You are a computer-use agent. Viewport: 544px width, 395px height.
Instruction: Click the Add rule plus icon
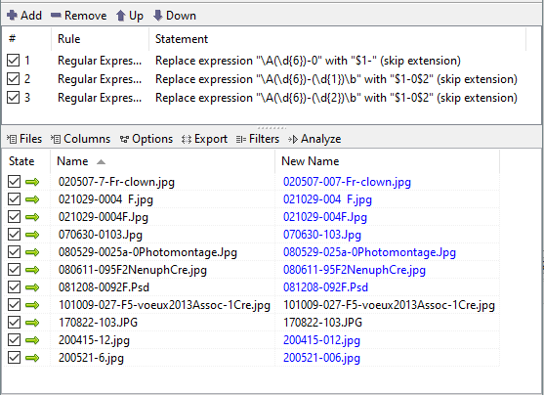pos(12,16)
